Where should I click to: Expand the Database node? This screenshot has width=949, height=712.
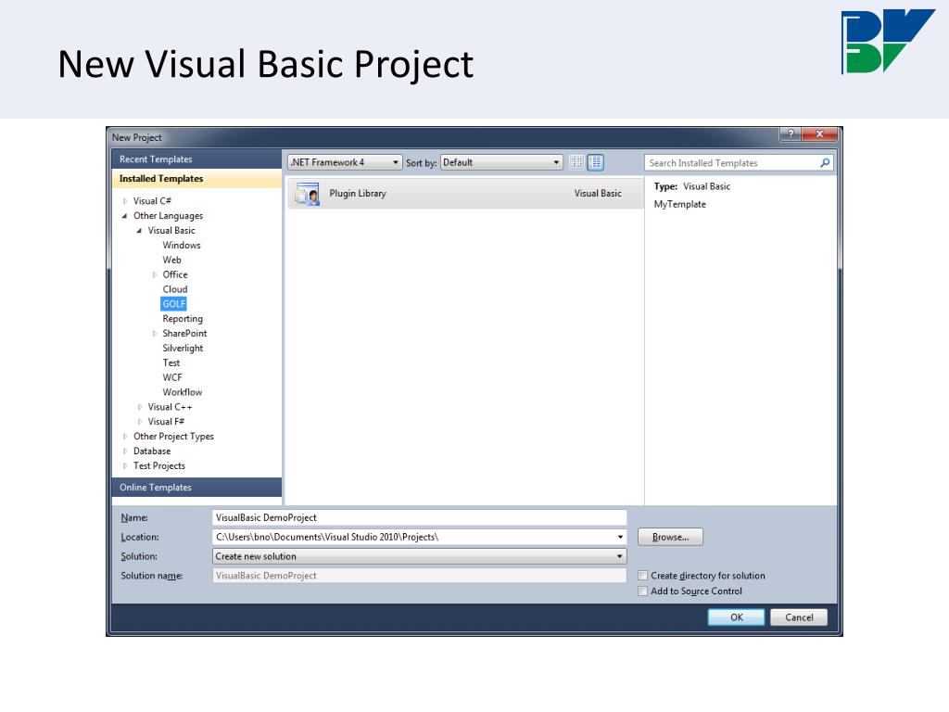(x=125, y=451)
